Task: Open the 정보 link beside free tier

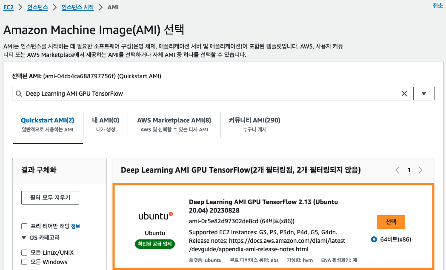Action: click(75, 227)
